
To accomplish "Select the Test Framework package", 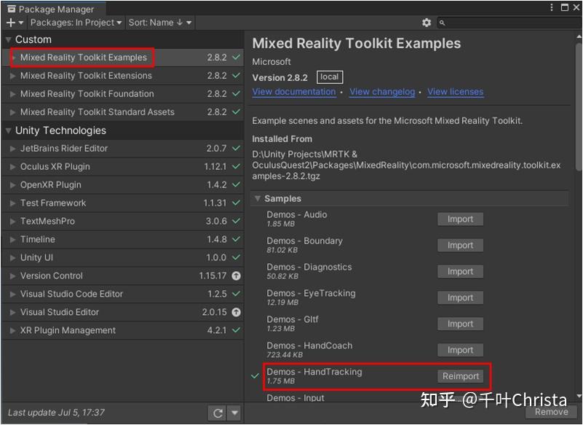I will (123, 203).
